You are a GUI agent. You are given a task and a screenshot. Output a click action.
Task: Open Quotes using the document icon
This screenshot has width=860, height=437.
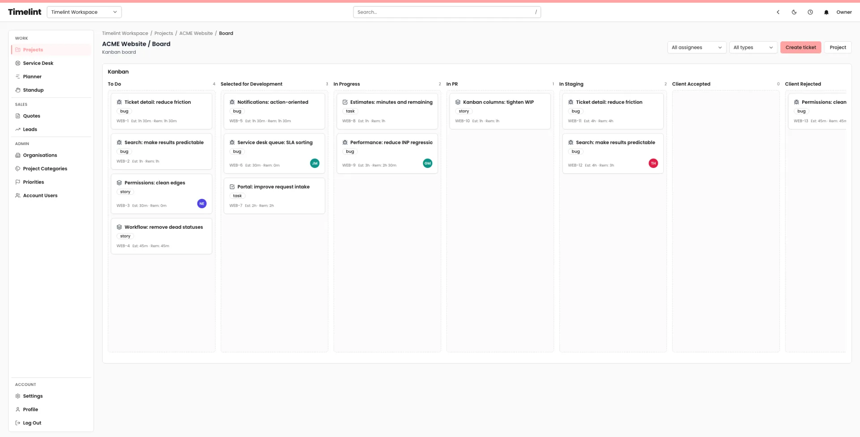(17, 116)
